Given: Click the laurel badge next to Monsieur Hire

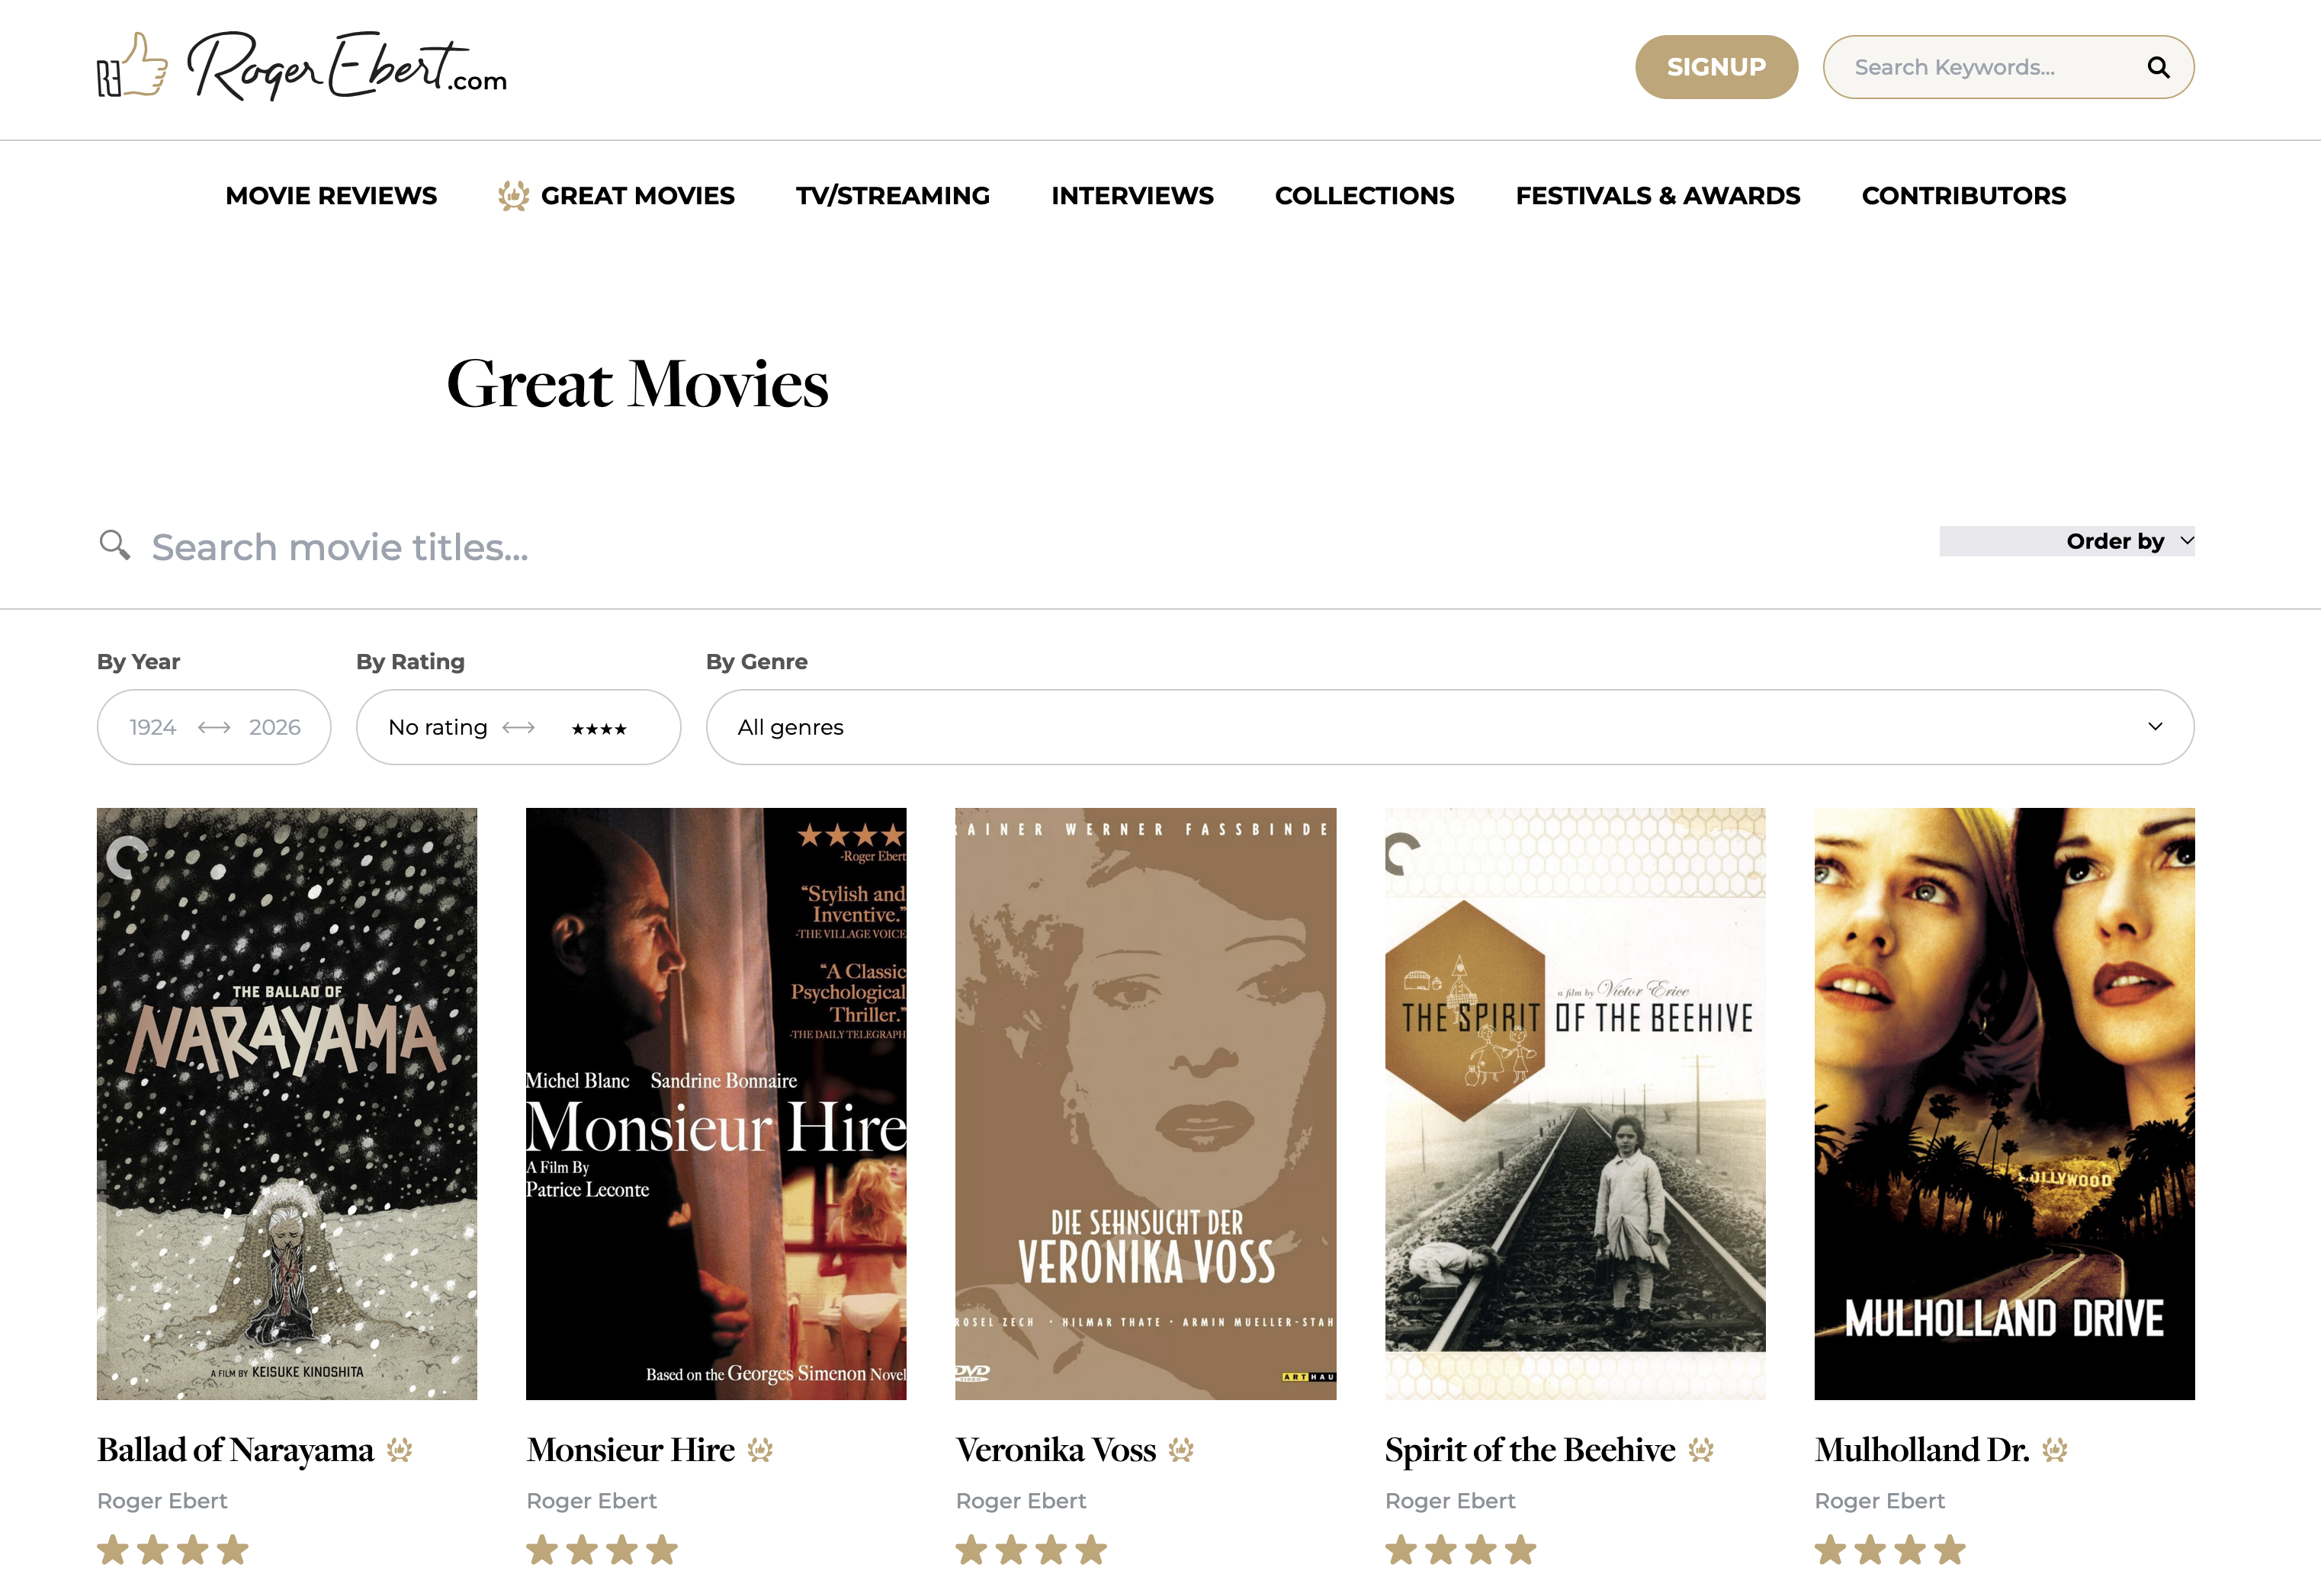Looking at the screenshot, I should (760, 1450).
